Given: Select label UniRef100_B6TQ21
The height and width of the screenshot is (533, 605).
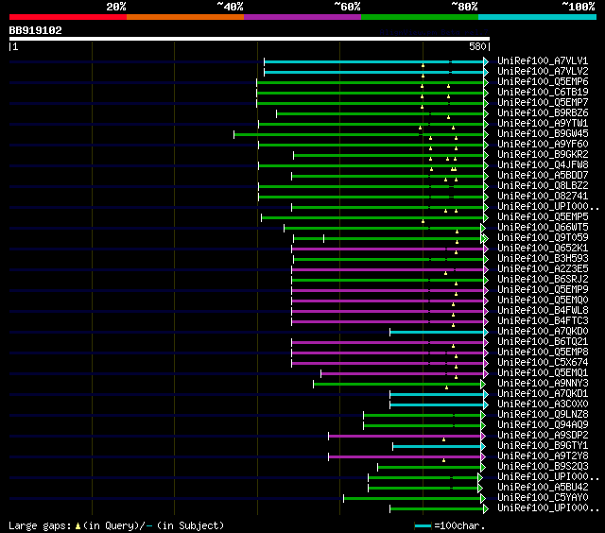Looking at the screenshot, I should pyautogui.click(x=543, y=342).
